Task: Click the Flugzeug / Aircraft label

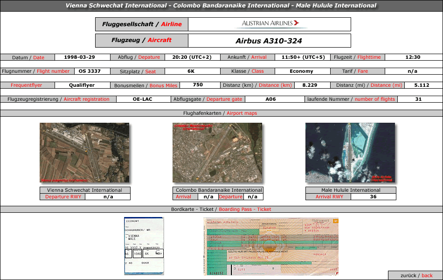Action: tap(142, 40)
